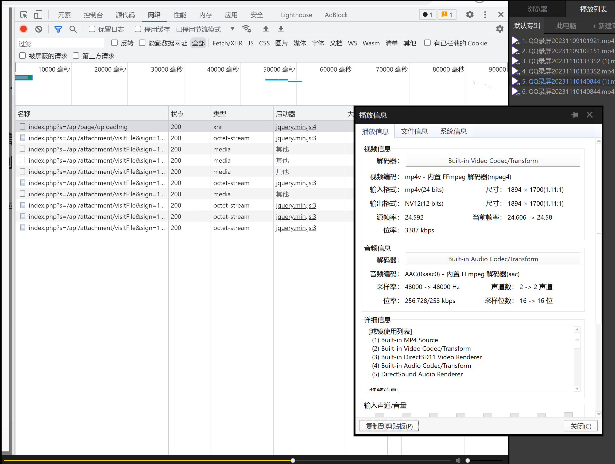Click the 复制到剪贴板(P) button
The height and width of the screenshot is (464, 615).
[389, 426]
